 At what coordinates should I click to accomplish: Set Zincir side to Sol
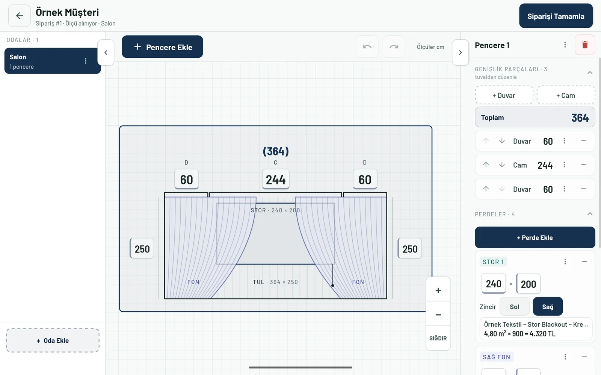coord(514,307)
